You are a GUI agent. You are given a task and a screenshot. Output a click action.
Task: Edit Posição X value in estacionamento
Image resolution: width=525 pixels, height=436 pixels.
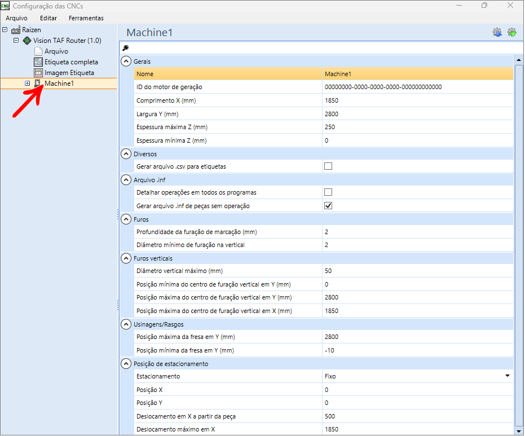click(417, 390)
